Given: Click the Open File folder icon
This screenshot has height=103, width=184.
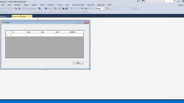Looking at the screenshot, I should click(x=60, y=9).
